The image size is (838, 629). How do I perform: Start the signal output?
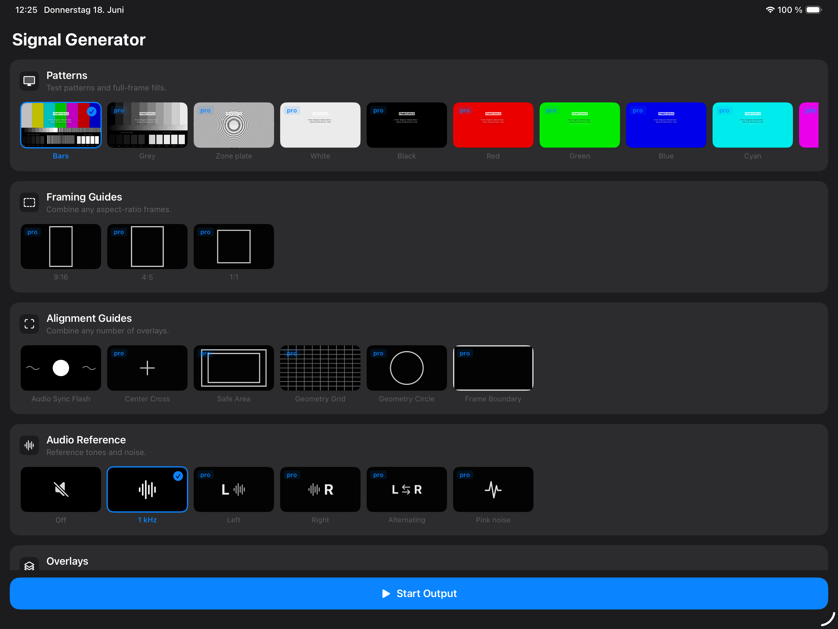click(419, 593)
